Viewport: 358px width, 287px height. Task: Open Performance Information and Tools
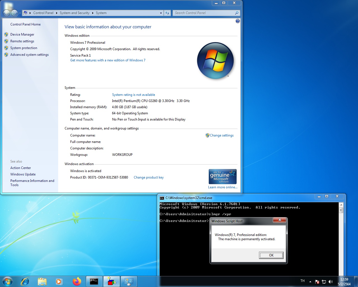(32, 183)
